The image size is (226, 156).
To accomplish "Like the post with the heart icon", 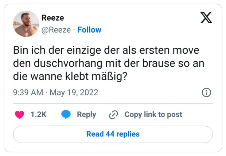I will pos(20,115).
